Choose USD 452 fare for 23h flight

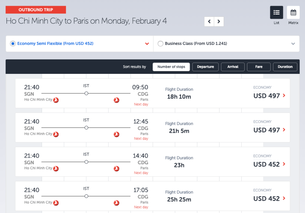[267, 165]
